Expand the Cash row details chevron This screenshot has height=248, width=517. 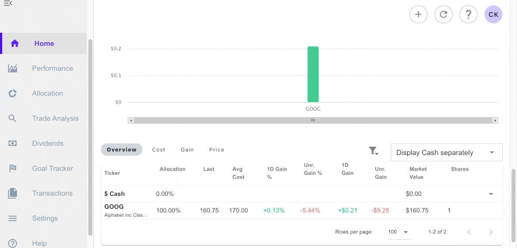coord(491,194)
